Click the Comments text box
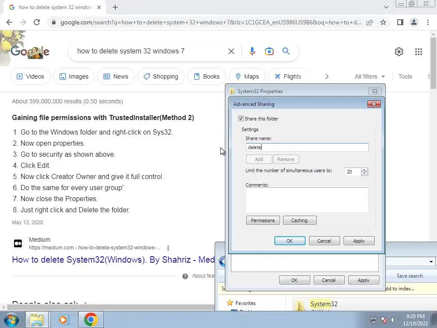This screenshot has width=437, height=328. pos(307,200)
